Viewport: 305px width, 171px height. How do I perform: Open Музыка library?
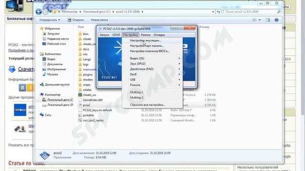(50, 74)
